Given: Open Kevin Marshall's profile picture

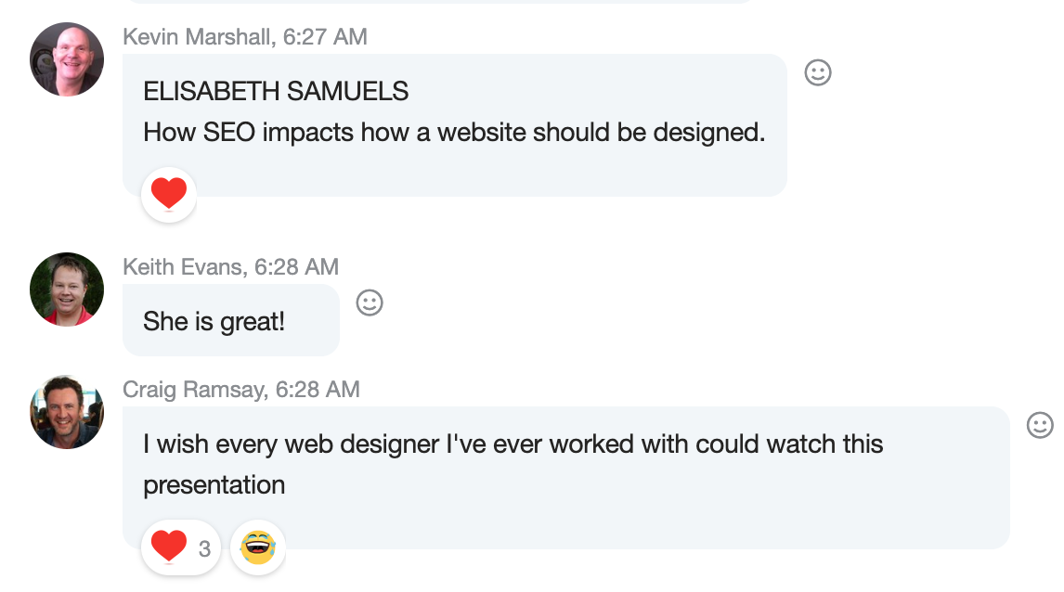Looking at the screenshot, I should pyautogui.click(x=67, y=59).
